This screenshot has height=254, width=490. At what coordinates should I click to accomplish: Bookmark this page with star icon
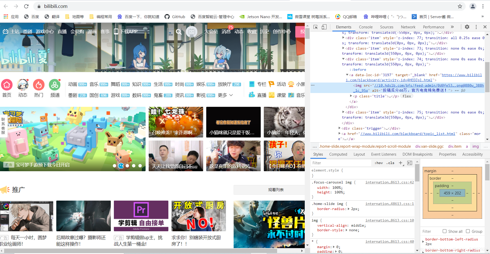(460, 6)
